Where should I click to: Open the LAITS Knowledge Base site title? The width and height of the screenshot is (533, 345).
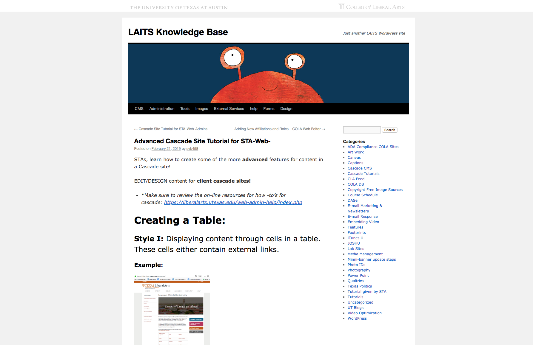pos(178,32)
